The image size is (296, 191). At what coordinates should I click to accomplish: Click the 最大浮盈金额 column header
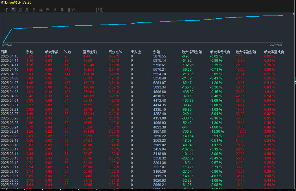[x=245, y=52]
